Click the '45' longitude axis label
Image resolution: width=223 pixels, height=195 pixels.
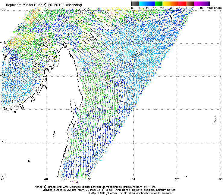click(2, 179)
